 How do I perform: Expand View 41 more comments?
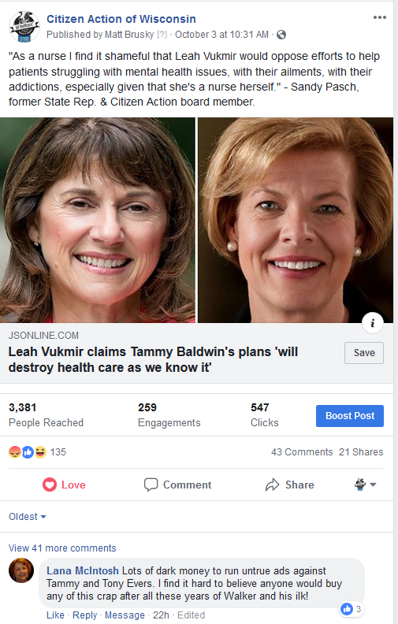tap(62, 548)
